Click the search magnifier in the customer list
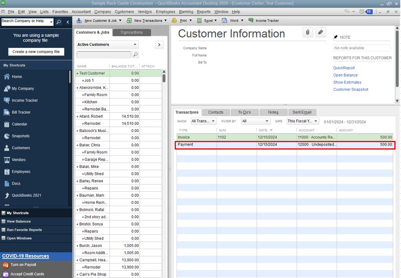This screenshot has height=278, width=401. tap(135, 55)
